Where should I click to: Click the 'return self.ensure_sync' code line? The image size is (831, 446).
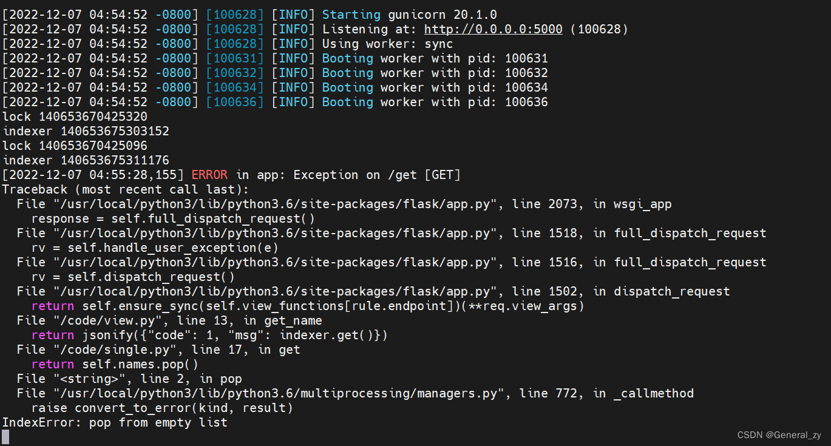pyautogui.click(x=308, y=306)
